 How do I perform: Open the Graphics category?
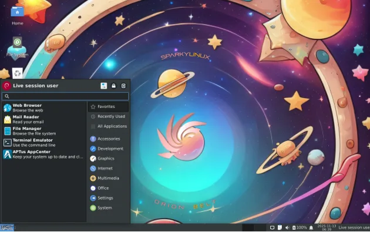(109, 159)
